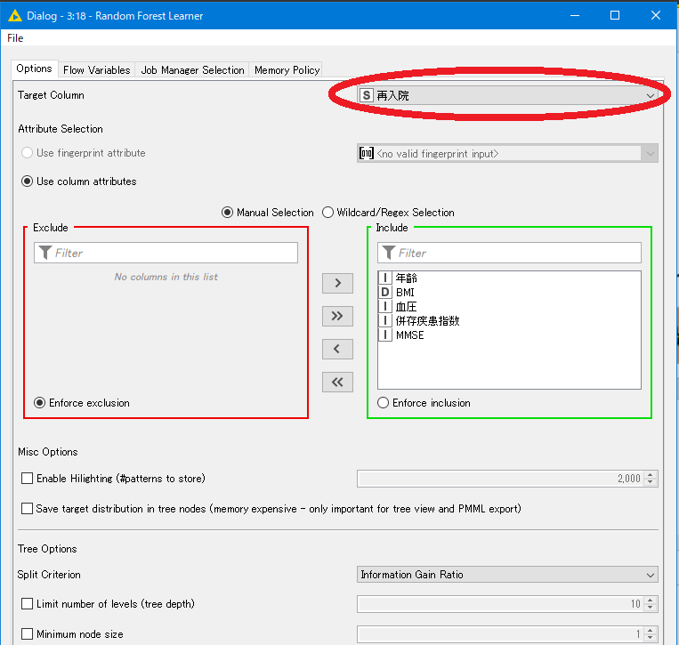Check Save target distribution in tree nodes
The image size is (679, 645).
[x=28, y=509]
